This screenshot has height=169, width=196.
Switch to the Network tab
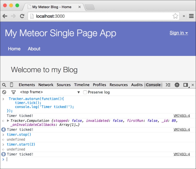[x=46, y=85]
